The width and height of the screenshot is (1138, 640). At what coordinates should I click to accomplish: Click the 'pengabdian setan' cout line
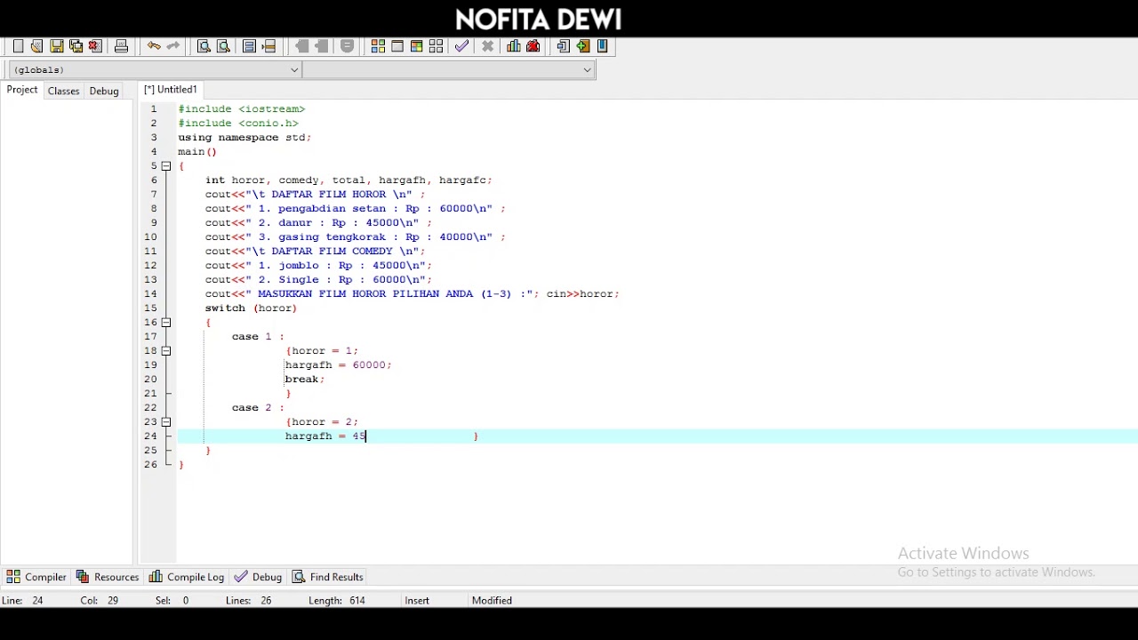coord(356,209)
